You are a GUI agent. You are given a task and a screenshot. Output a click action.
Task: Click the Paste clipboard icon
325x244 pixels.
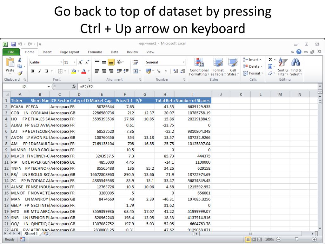(10, 63)
